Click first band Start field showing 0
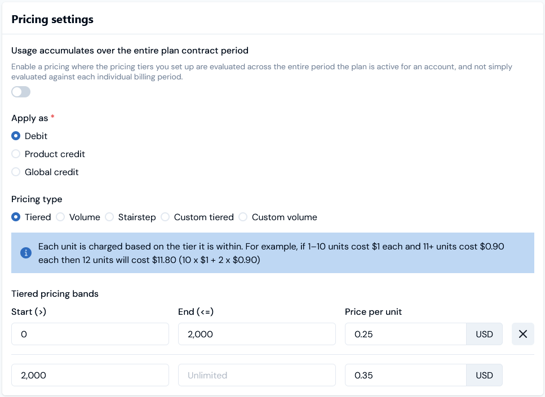545x397 pixels. coord(90,334)
